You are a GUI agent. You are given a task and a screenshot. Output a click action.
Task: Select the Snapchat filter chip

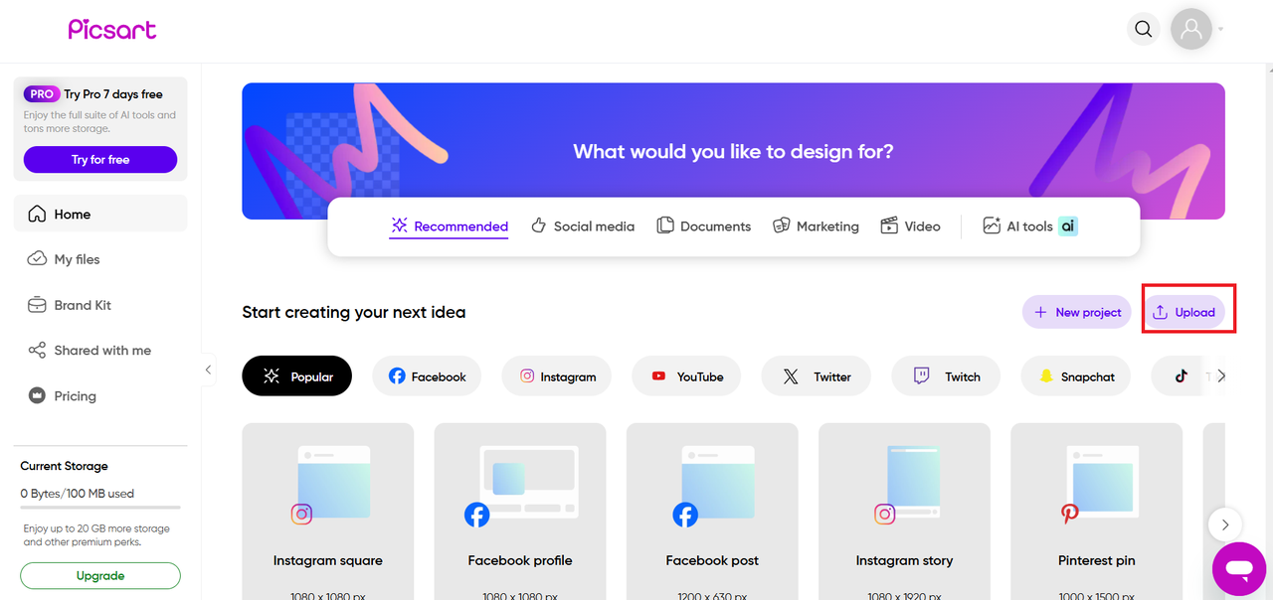coord(1076,376)
